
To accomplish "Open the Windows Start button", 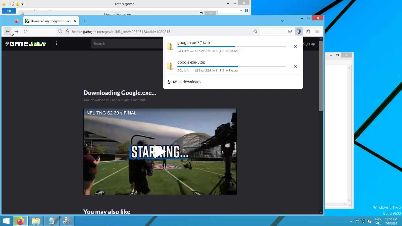I will click(6, 221).
